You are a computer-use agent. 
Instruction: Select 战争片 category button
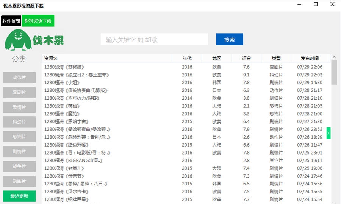19,166
